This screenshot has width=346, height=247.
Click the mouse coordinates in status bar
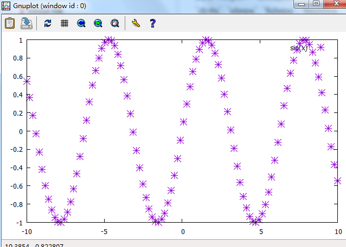[x=34, y=245]
